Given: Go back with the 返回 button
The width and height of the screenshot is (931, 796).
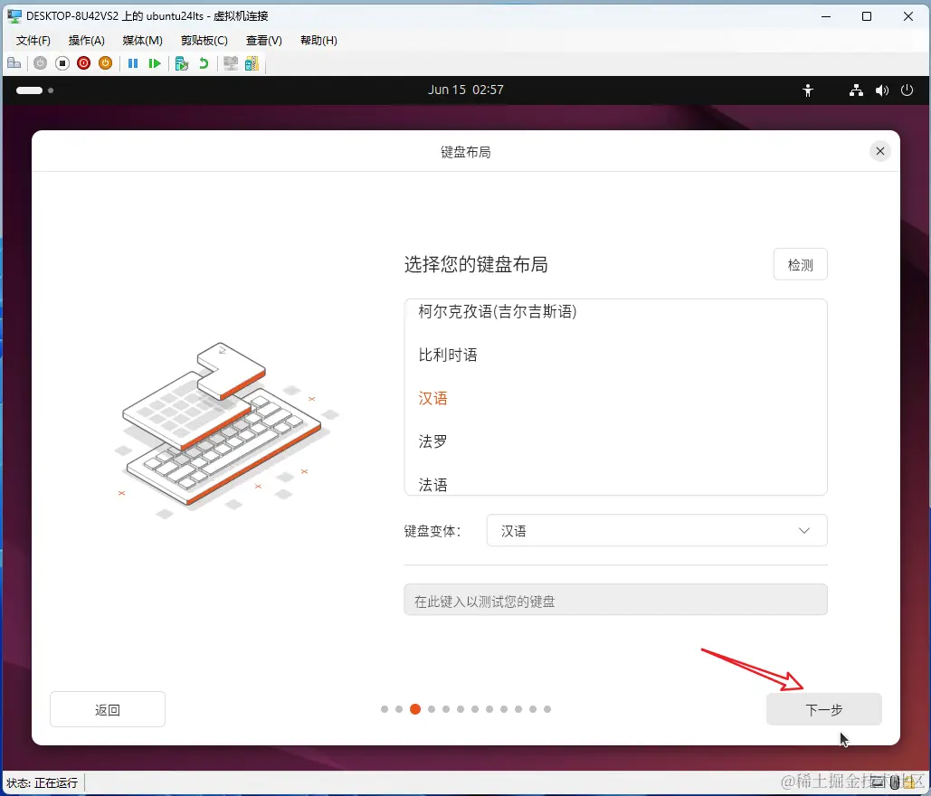Looking at the screenshot, I should [x=108, y=709].
